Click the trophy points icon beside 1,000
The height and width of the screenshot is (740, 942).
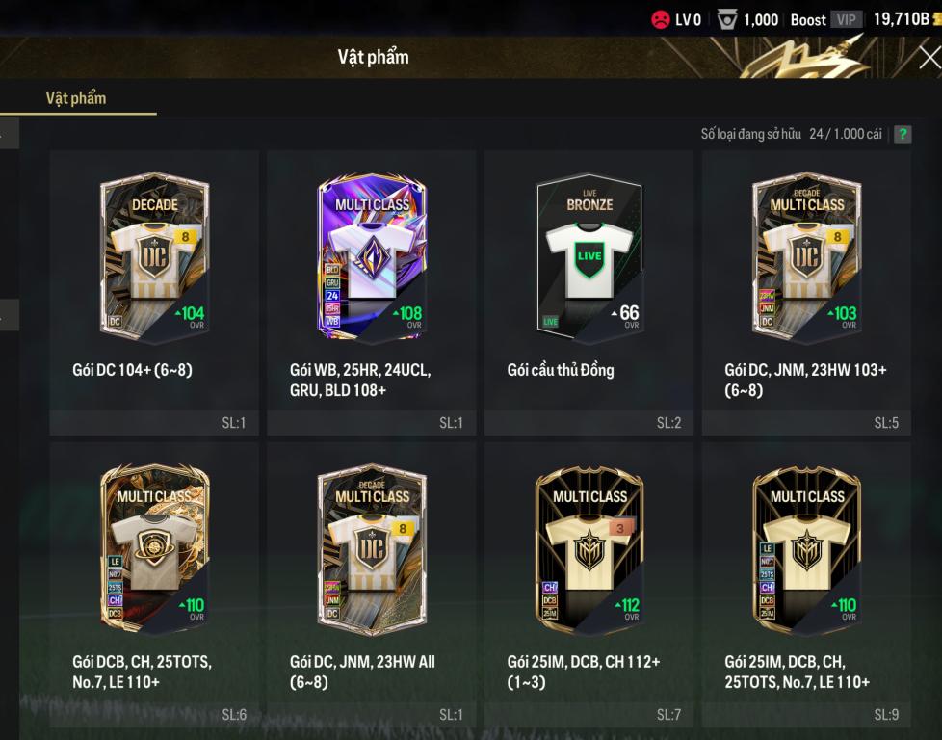pyautogui.click(x=727, y=20)
